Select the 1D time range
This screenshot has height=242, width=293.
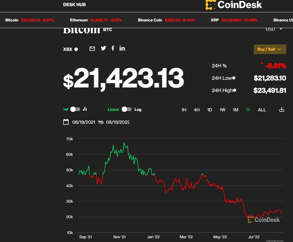pos(209,110)
